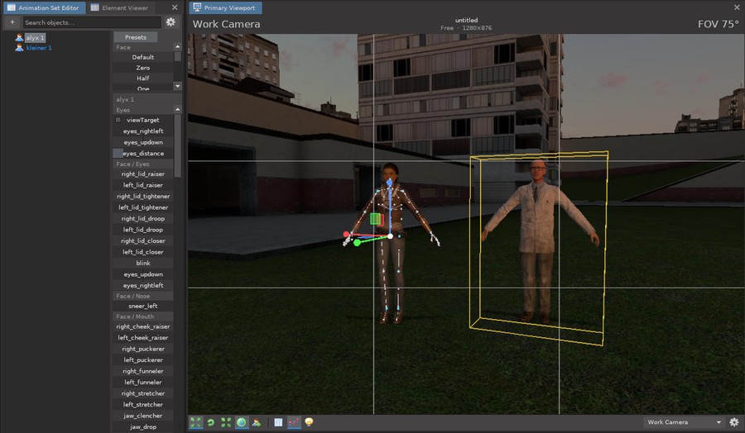Click right_puckerer control
The image size is (745, 433).
pyautogui.click(x=143, y=349)
